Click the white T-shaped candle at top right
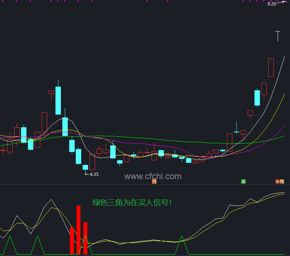 278,36
